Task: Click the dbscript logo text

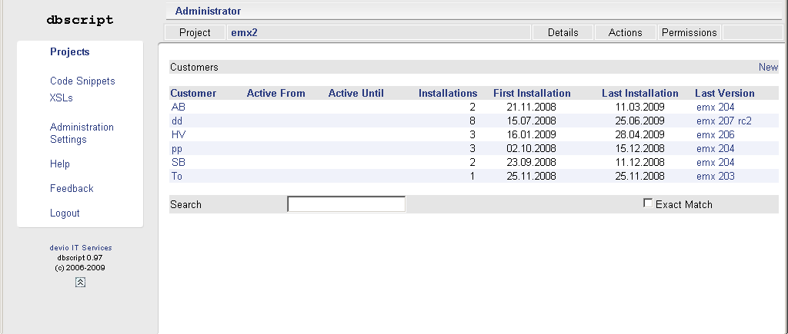Action: pyautogui.click(x=80, y=20)
